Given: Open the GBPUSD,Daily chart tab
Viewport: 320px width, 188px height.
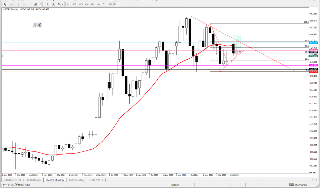Looking at the screenshot, I should [x=77, y=180].
